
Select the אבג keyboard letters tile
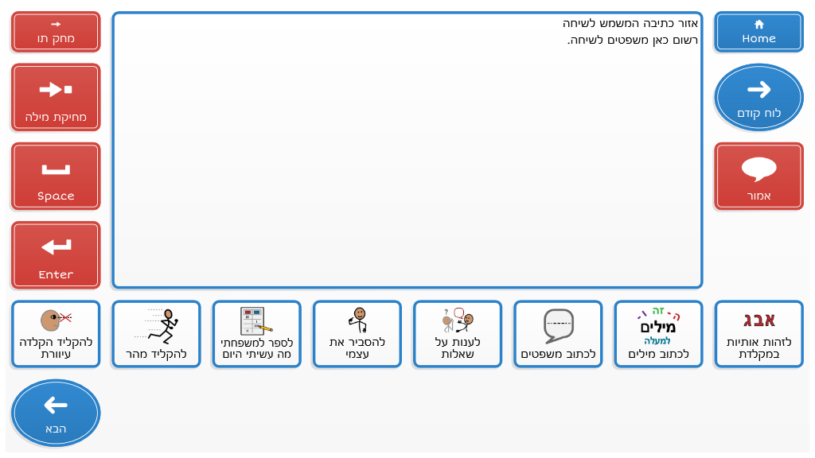click(x=758, y=334)
